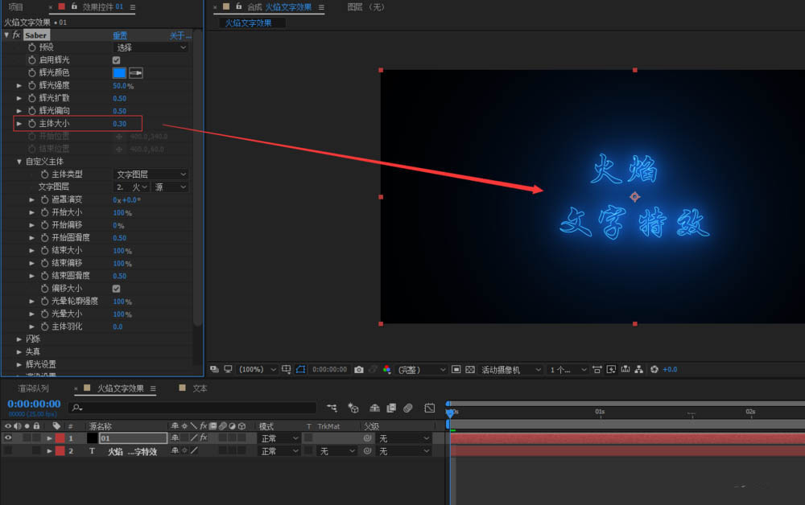The image size is (805, 505).
Task: Open the blend mode 正常 dropdown for layer 01
Action: click(x=279, y=438)
